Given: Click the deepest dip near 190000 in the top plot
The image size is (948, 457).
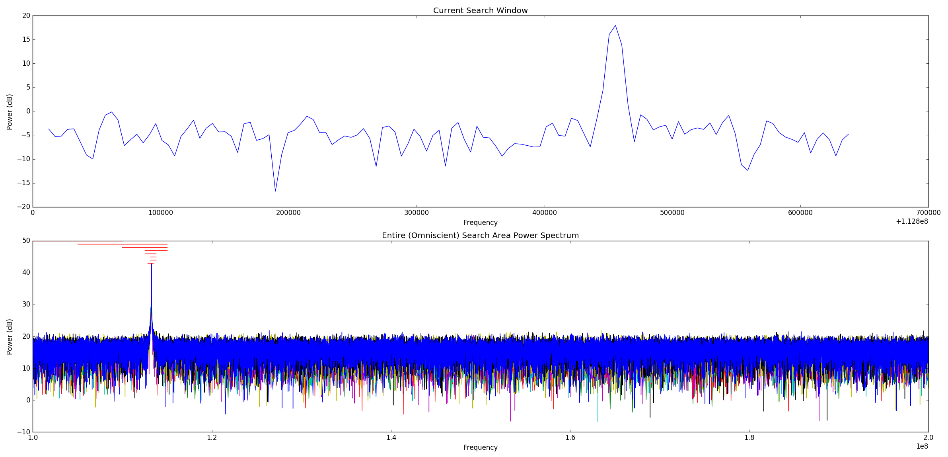Looking at the screenshot, I should [275, 191].
